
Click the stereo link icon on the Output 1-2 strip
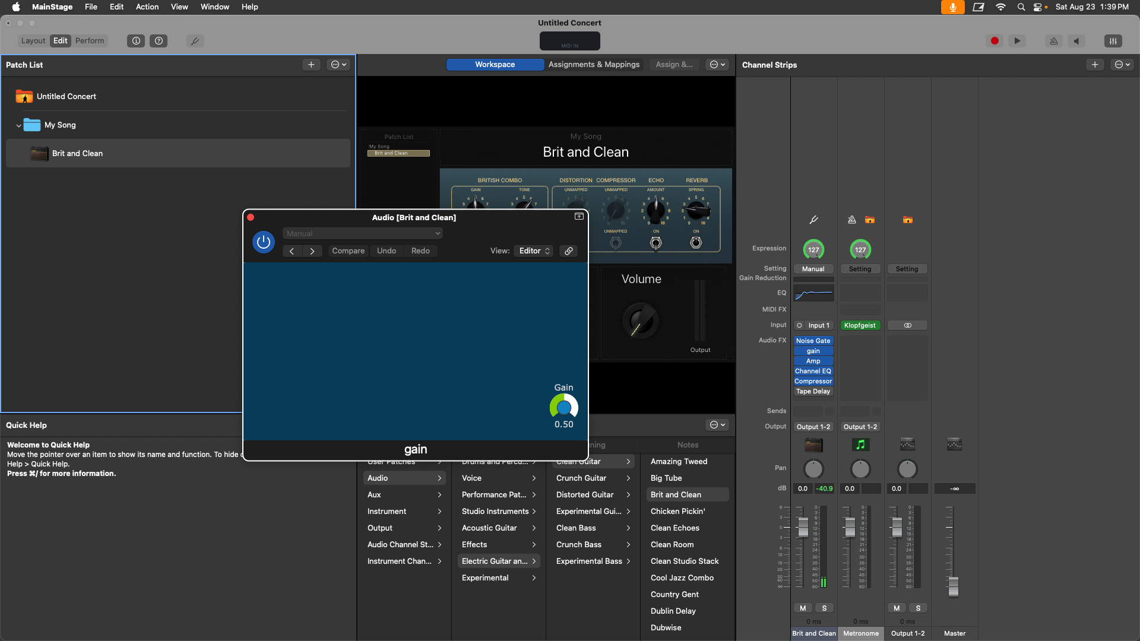point(907,325)
